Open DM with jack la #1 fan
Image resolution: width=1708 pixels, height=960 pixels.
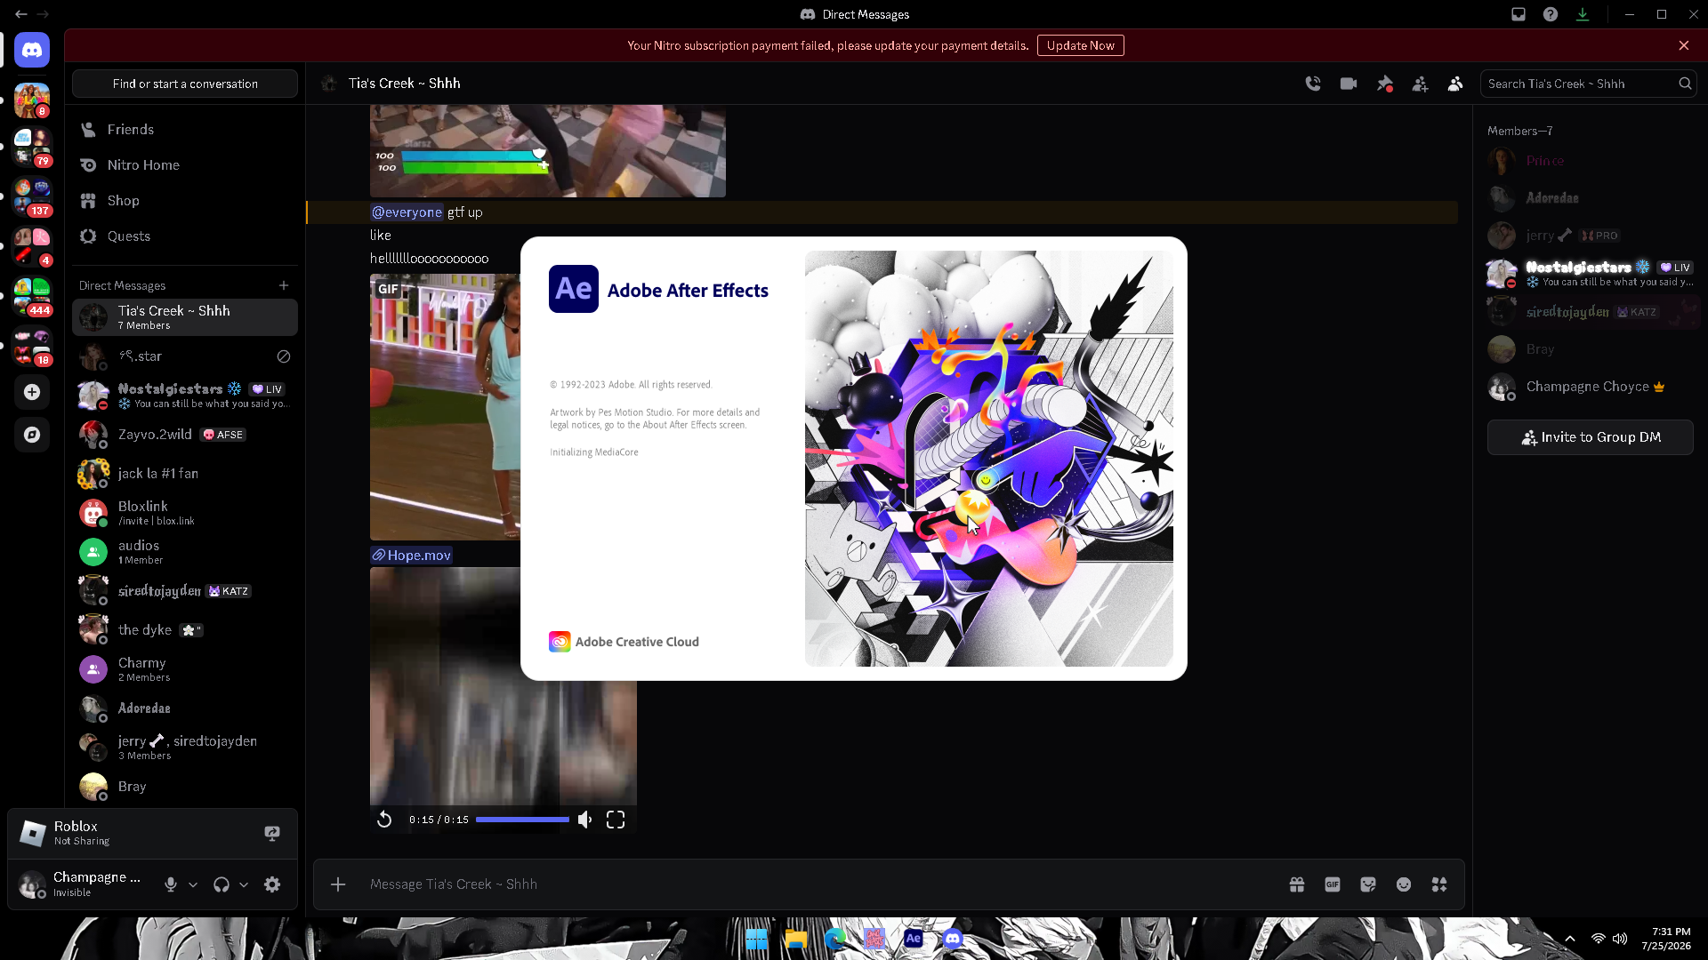click(x=185, y=474)
